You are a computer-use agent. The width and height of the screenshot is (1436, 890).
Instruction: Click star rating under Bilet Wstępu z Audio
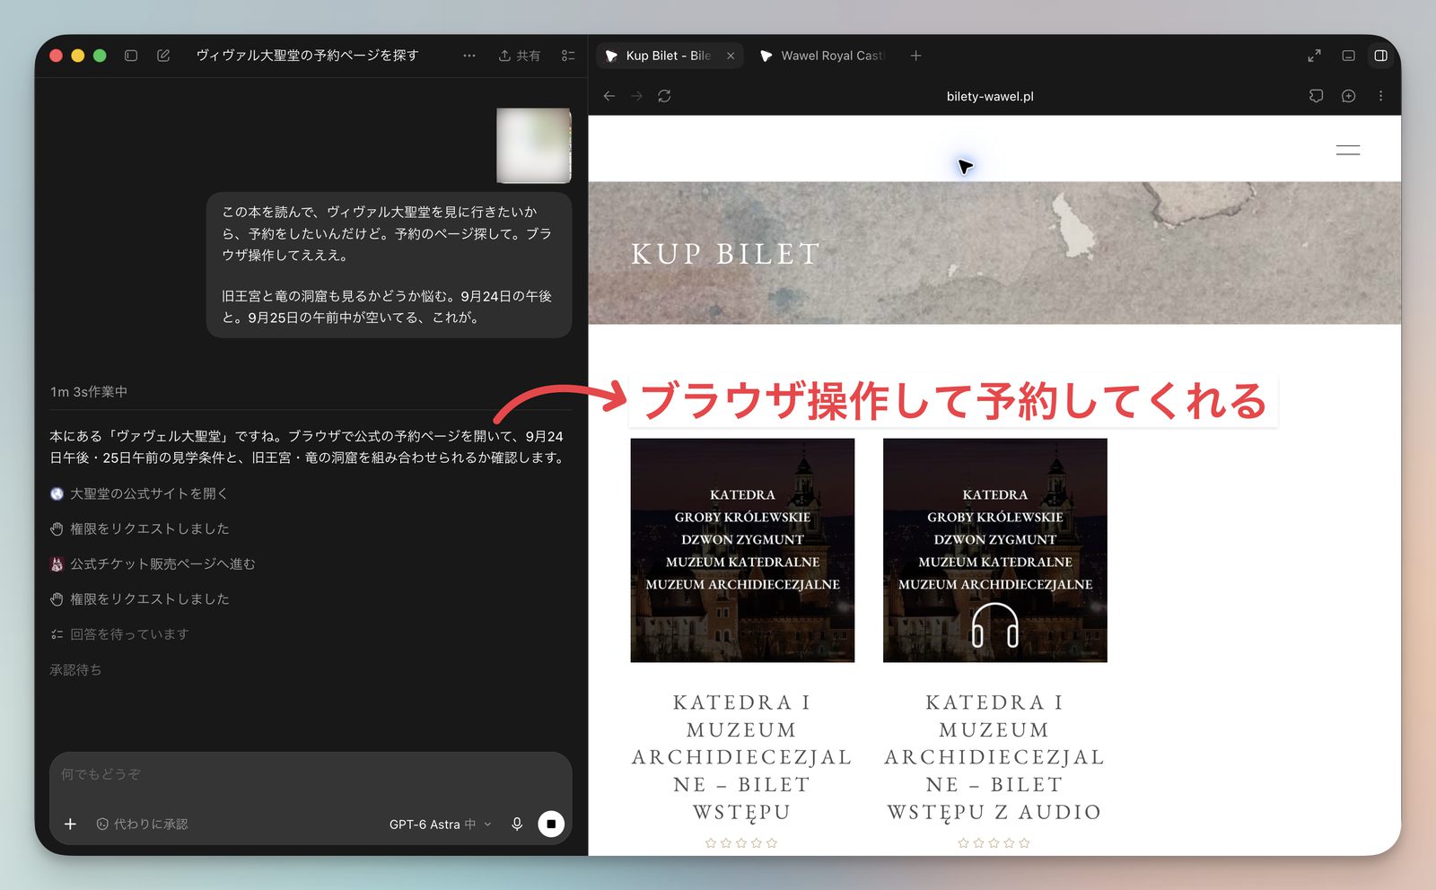point(994,842)
